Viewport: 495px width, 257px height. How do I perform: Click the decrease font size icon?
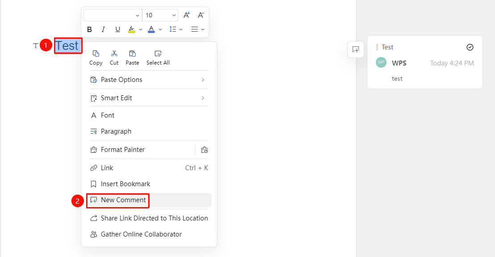pyautogui.click(x=201, y=15)
